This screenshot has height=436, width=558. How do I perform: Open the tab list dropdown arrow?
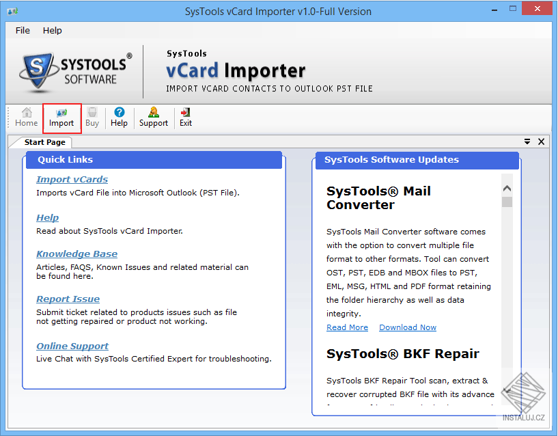coord(527,141)
